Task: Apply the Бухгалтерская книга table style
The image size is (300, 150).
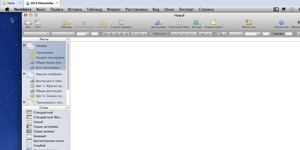Action: (x=48, y=141)
